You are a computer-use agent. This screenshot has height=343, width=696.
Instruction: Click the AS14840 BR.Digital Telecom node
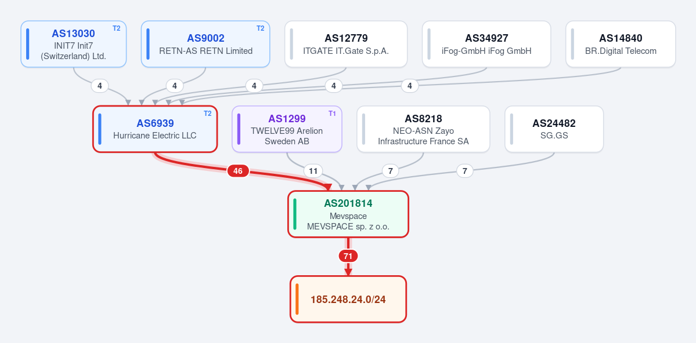click(x=621, y=44)
